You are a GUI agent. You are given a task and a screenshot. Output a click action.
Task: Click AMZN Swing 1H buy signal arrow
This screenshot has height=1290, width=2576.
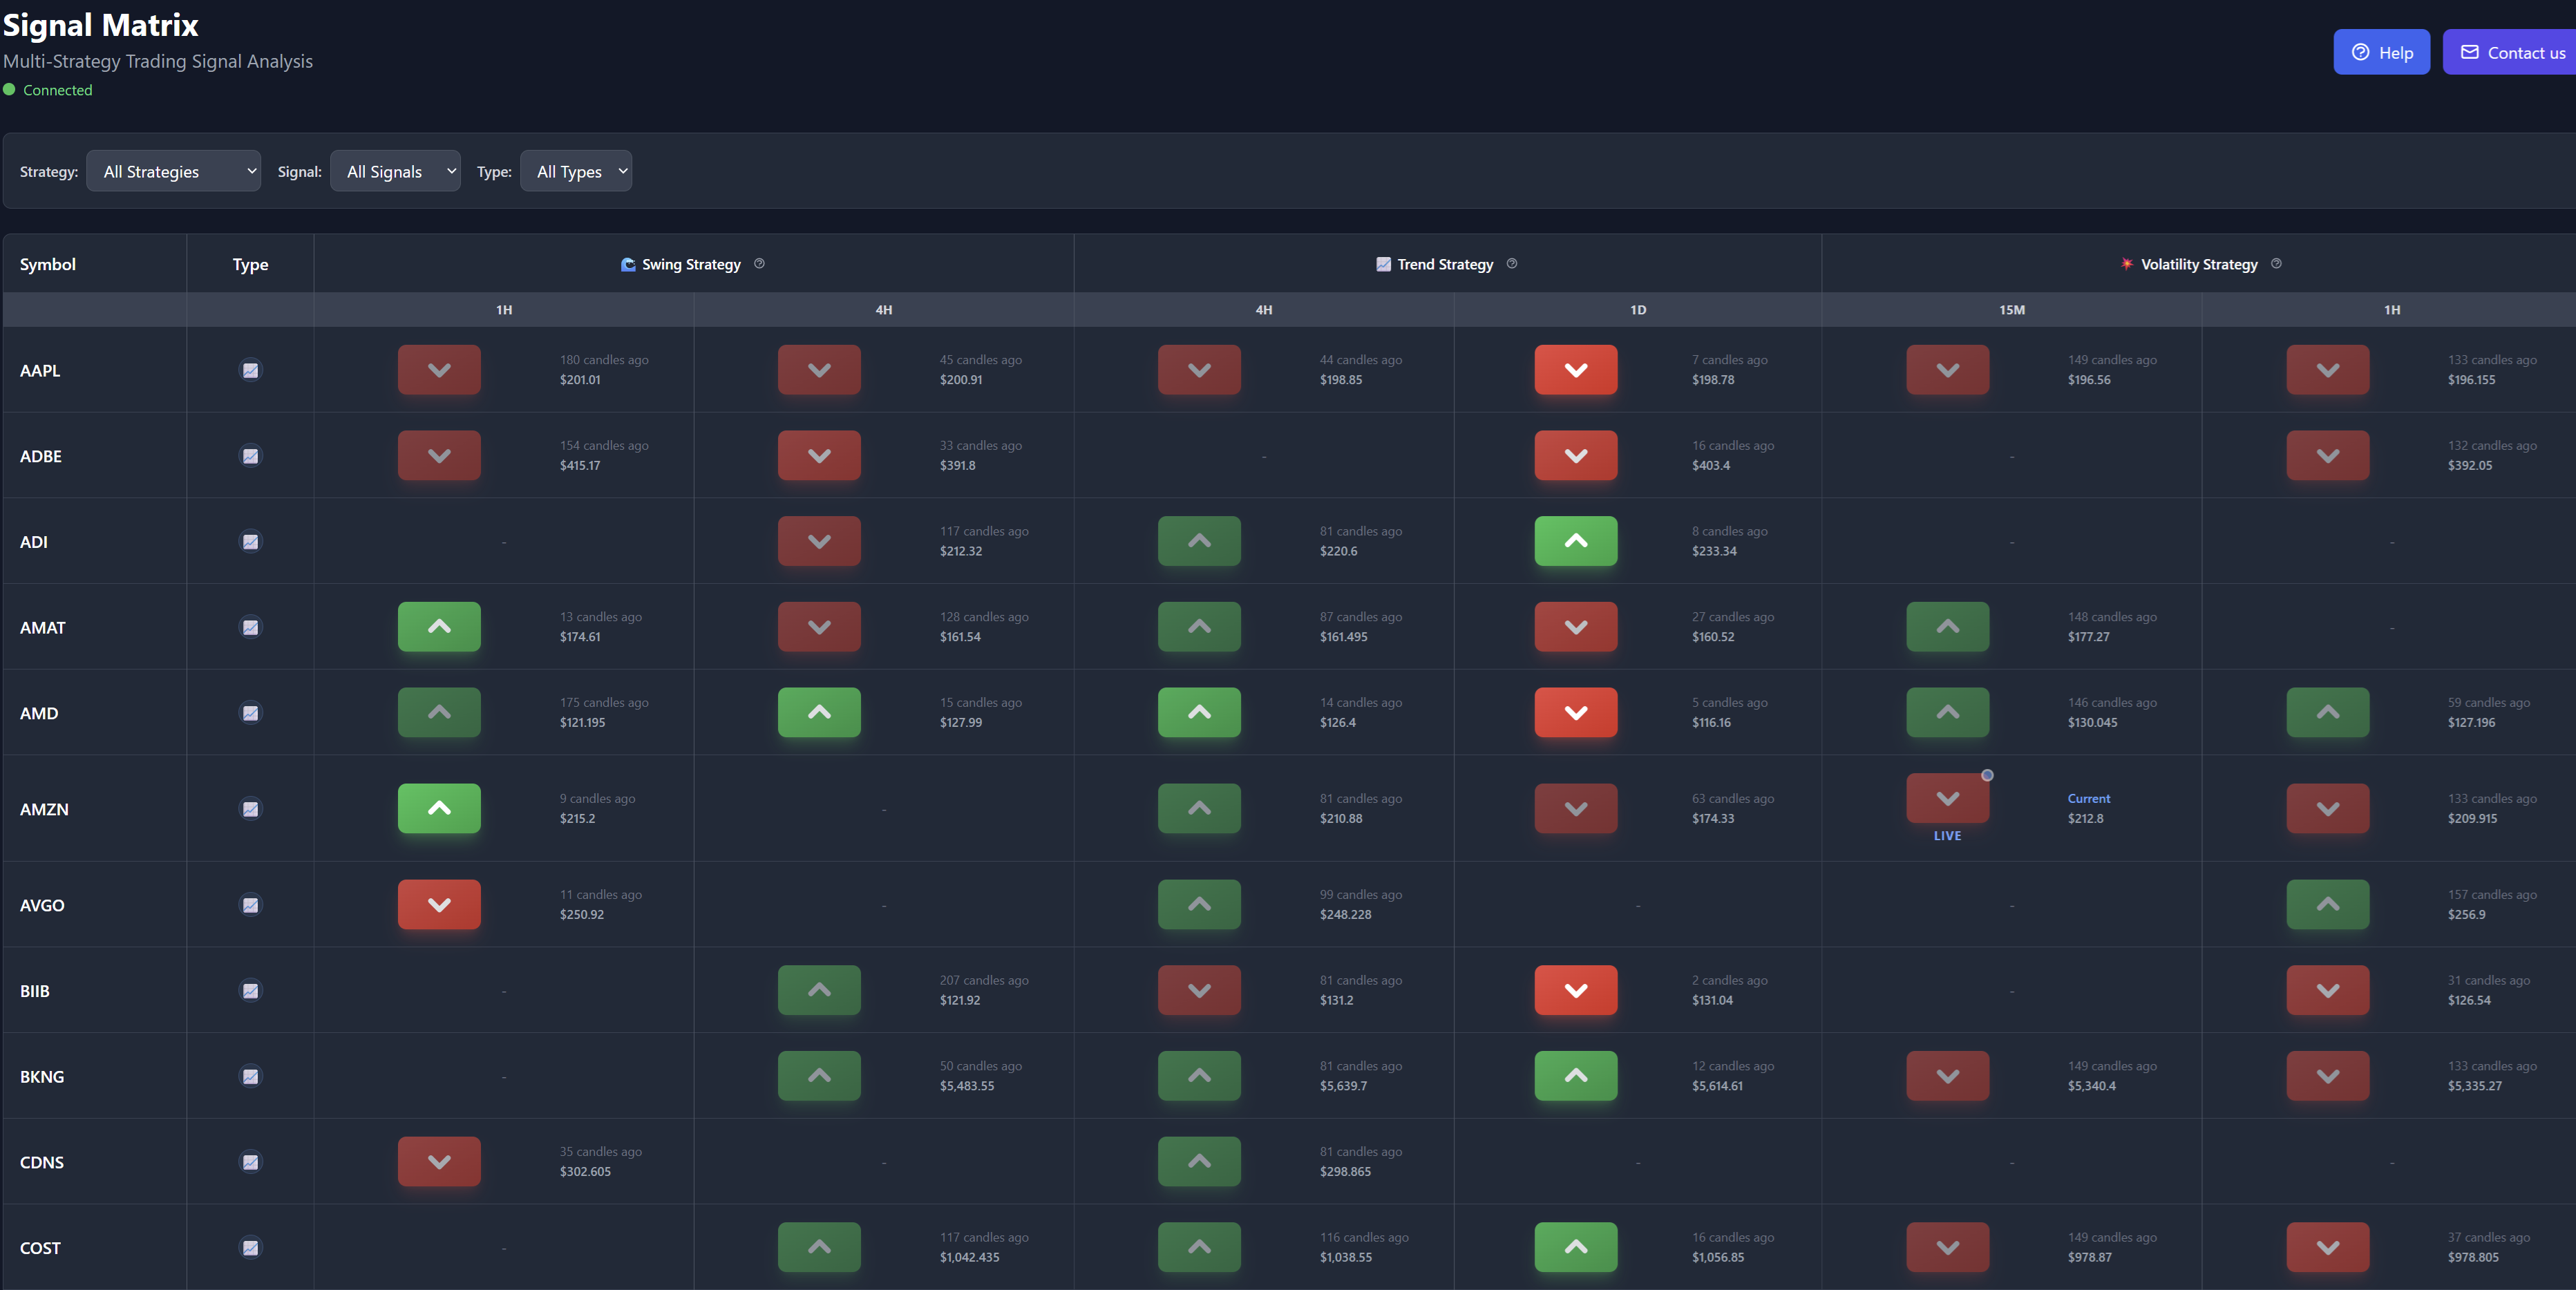click(439, 809)
